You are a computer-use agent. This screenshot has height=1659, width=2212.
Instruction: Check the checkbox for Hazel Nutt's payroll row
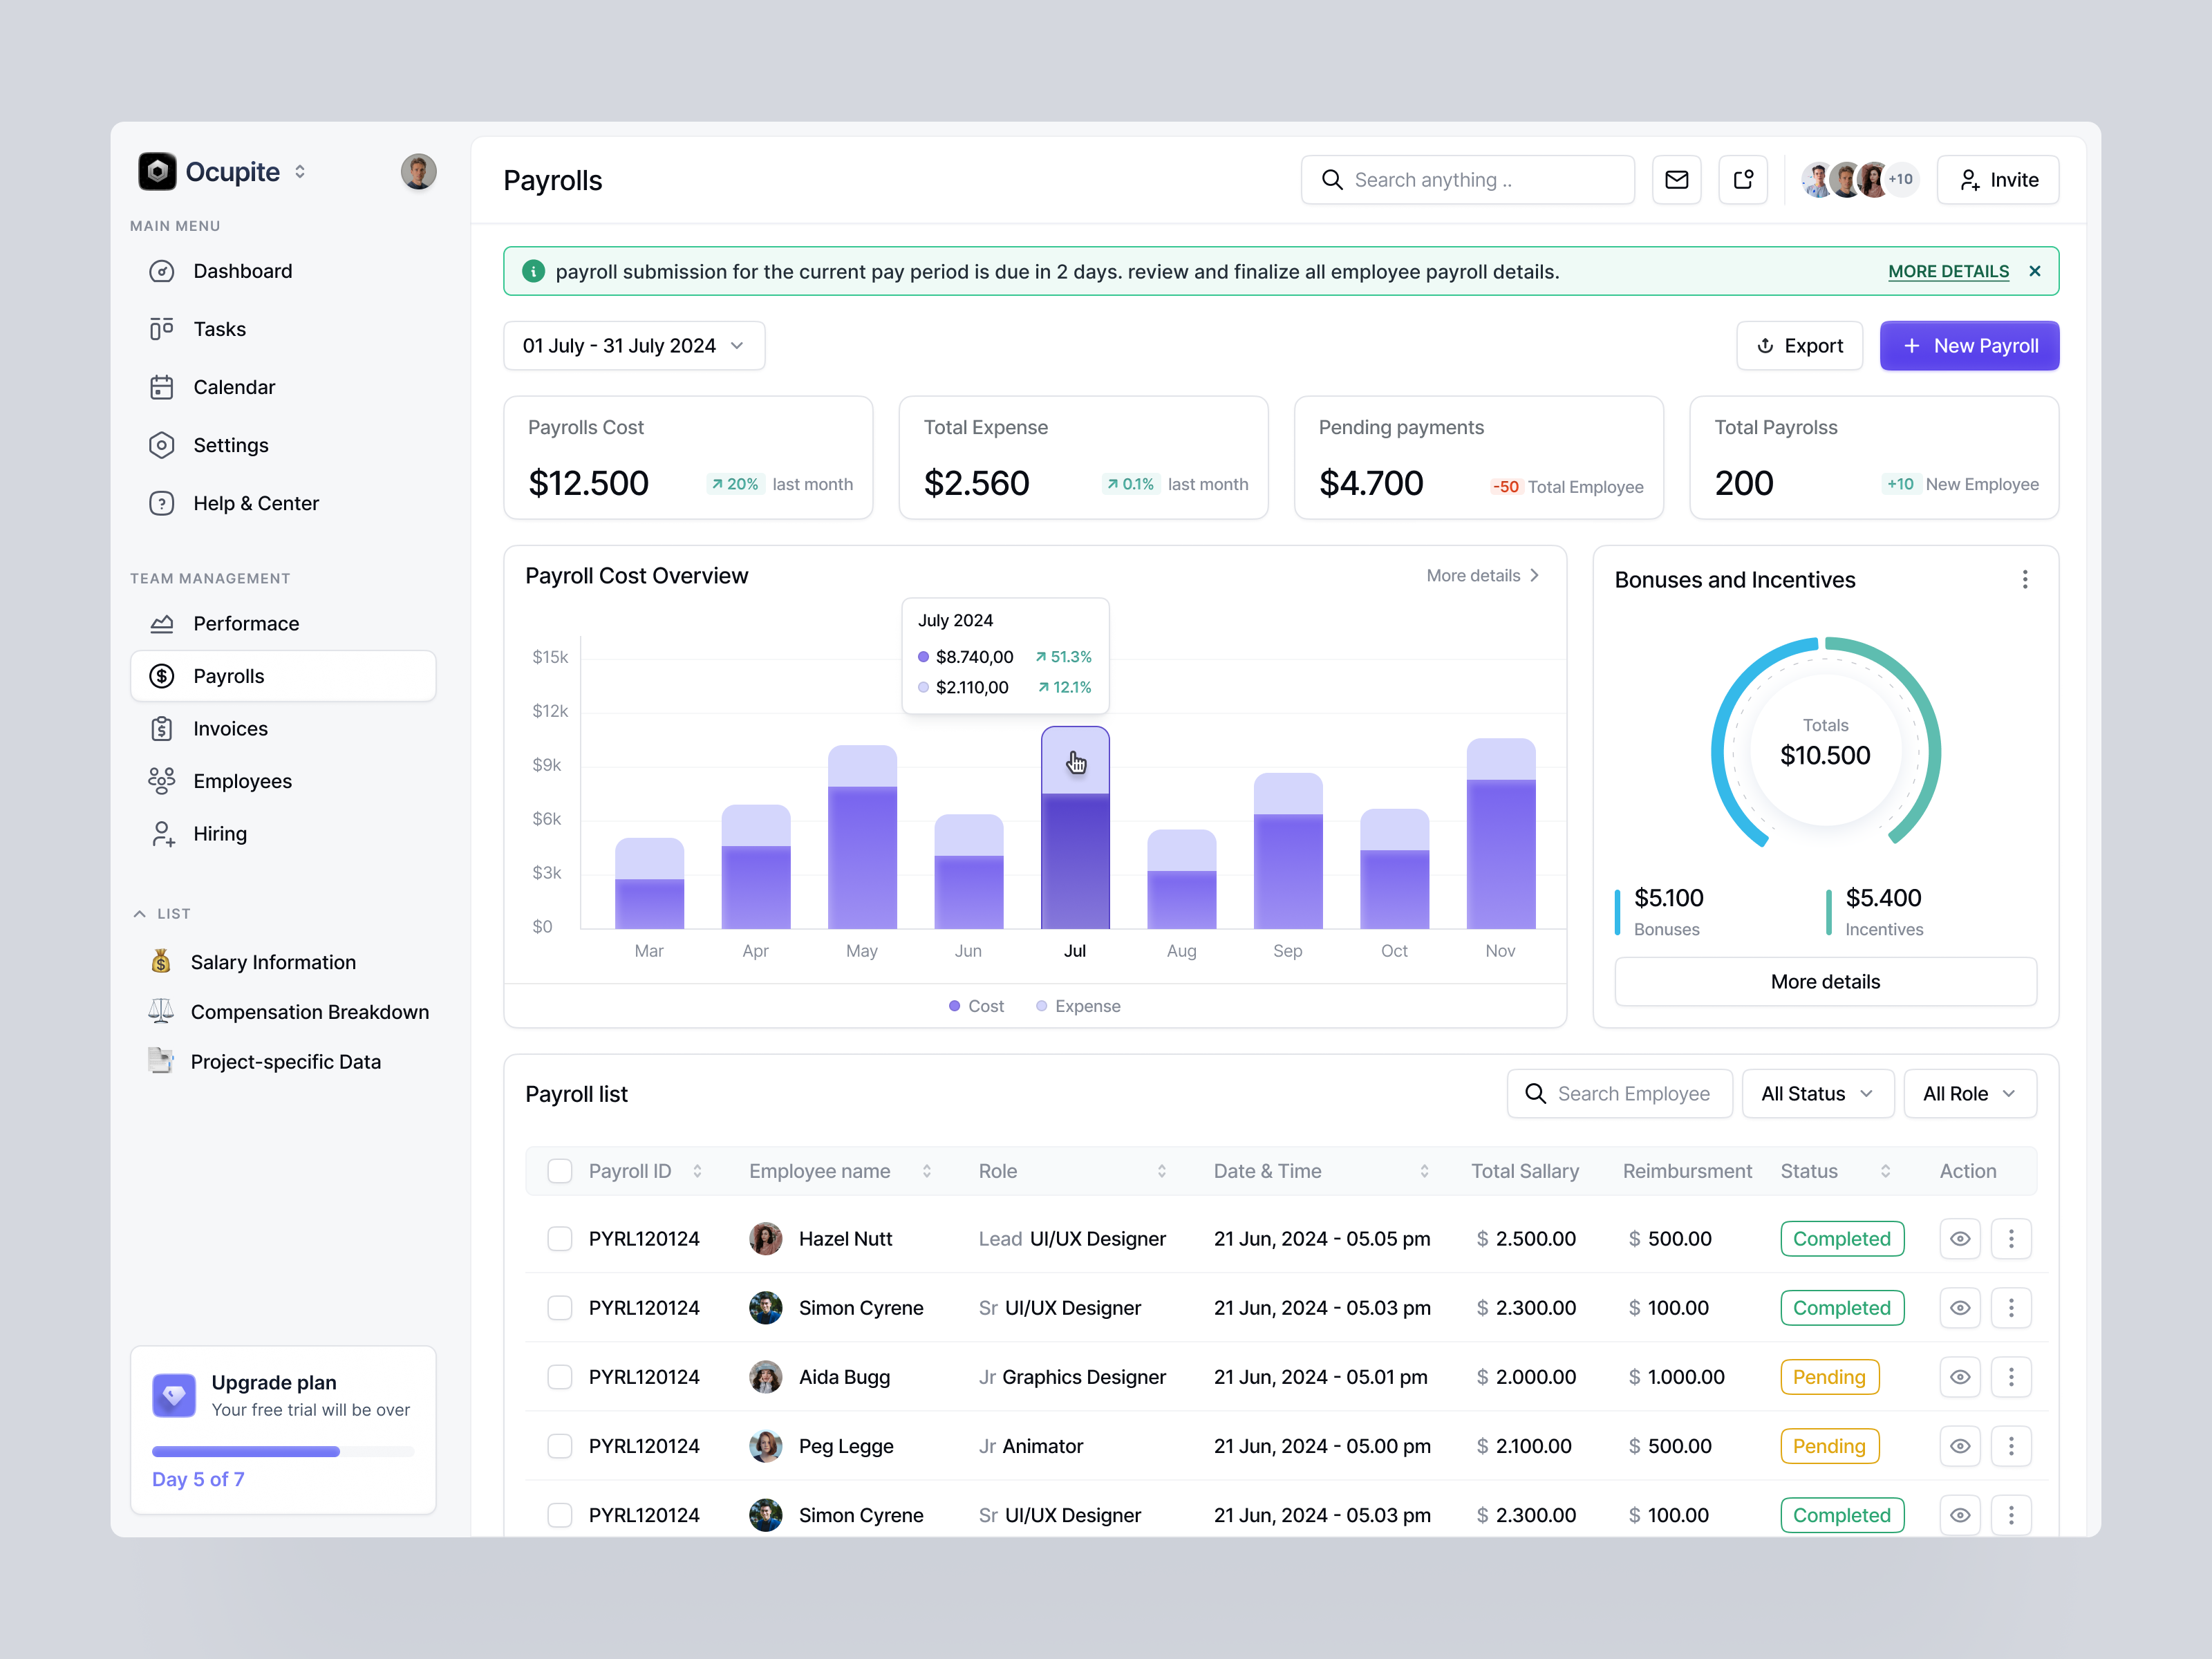pos(560,1238)
